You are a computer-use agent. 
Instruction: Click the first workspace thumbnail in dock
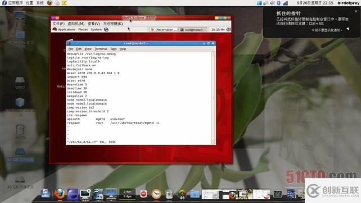(x=210, y=194)
